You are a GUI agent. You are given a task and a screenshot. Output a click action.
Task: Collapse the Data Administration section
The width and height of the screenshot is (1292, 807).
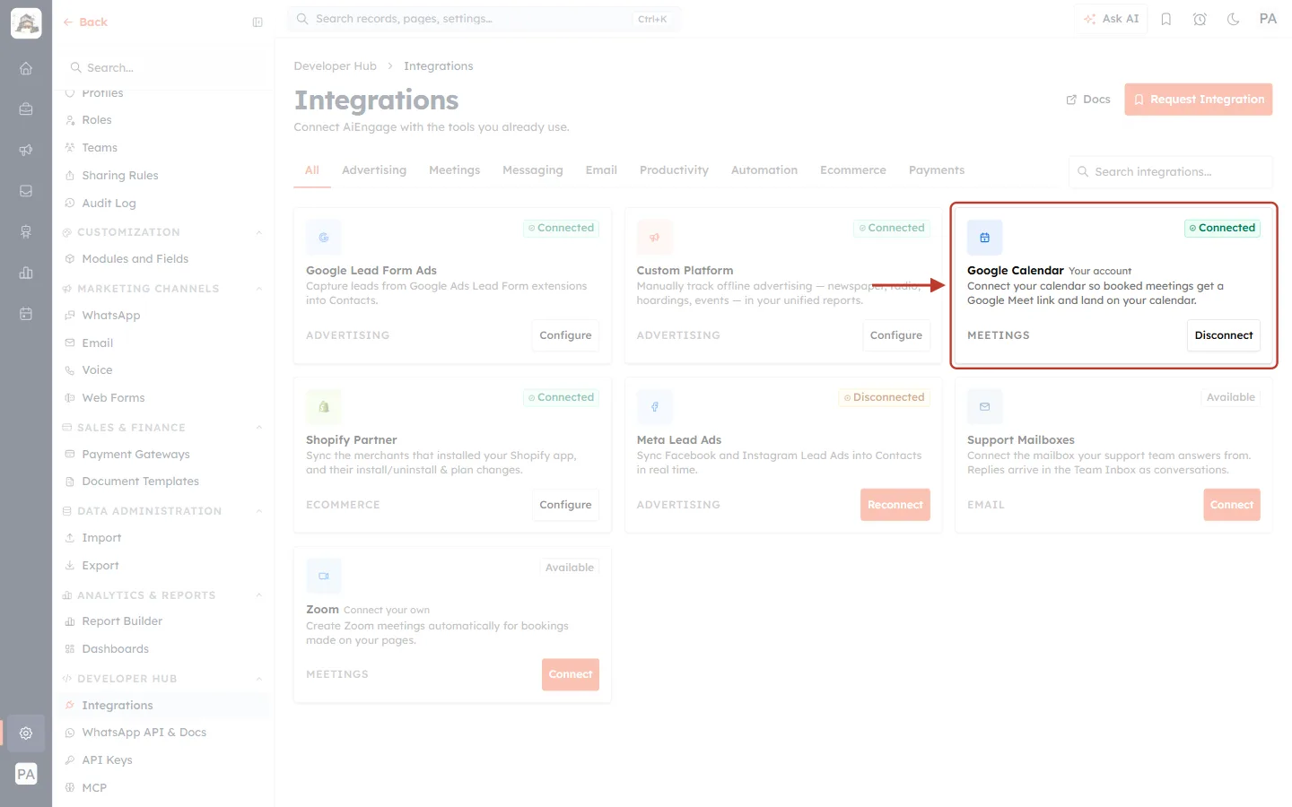pyautogui.click(x=258, y=511)
